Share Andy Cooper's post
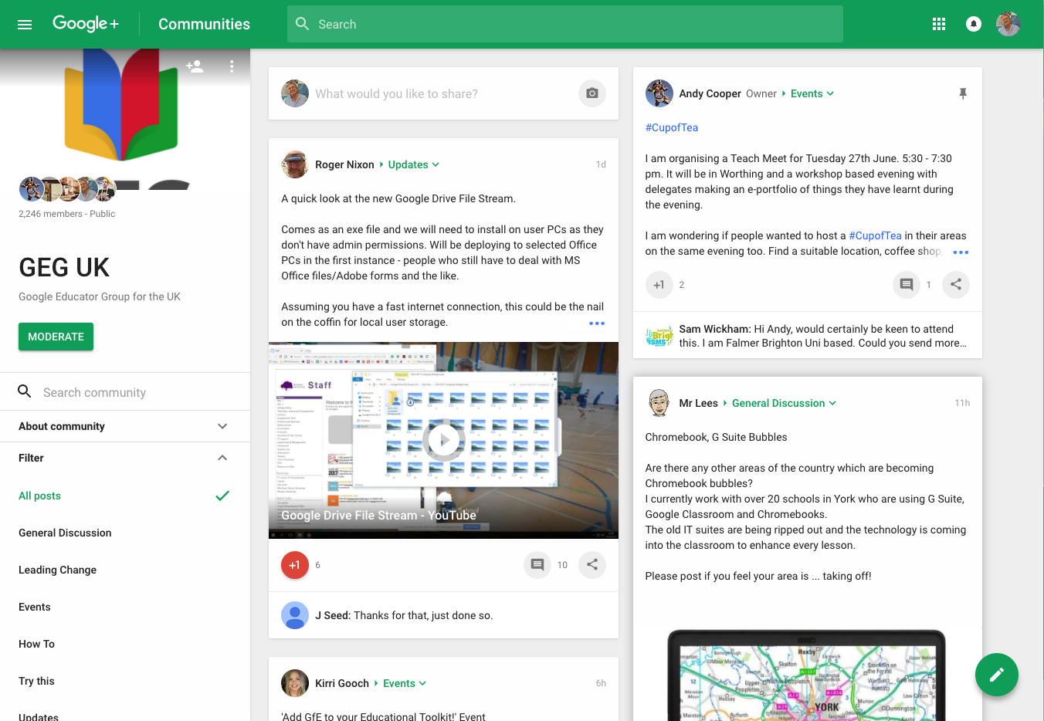1044x721 pixels. (956, 285)
